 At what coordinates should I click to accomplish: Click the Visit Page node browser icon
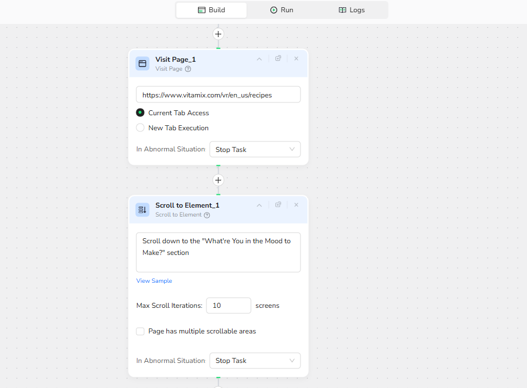[x=142, y=63]
